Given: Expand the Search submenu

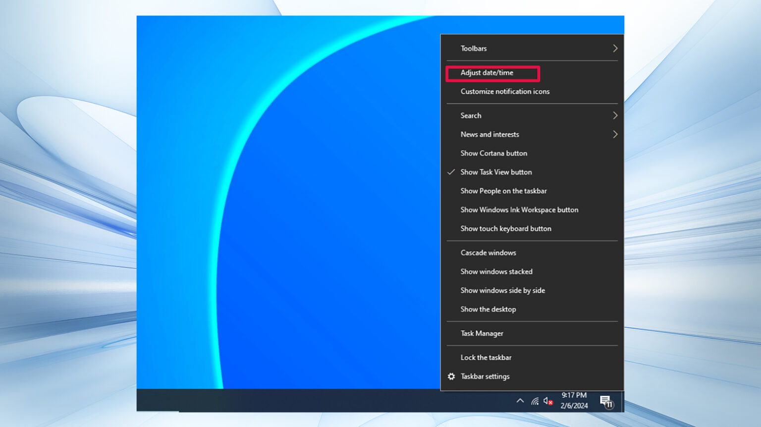Looking at the screenshot, I should click(470, 115).
